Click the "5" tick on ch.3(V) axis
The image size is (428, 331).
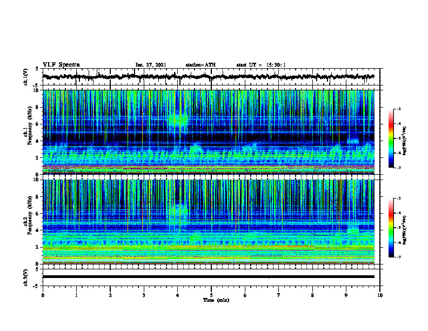(x=37, y=269)
